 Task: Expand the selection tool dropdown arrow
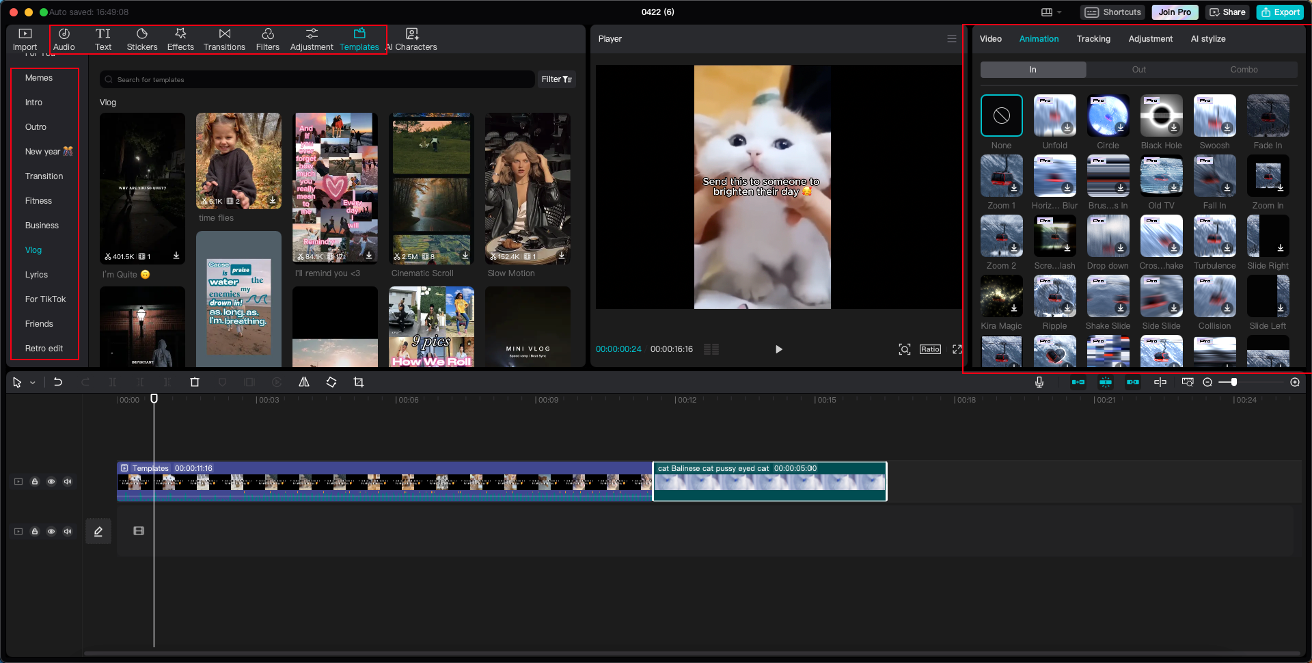[x=32, y=382]
